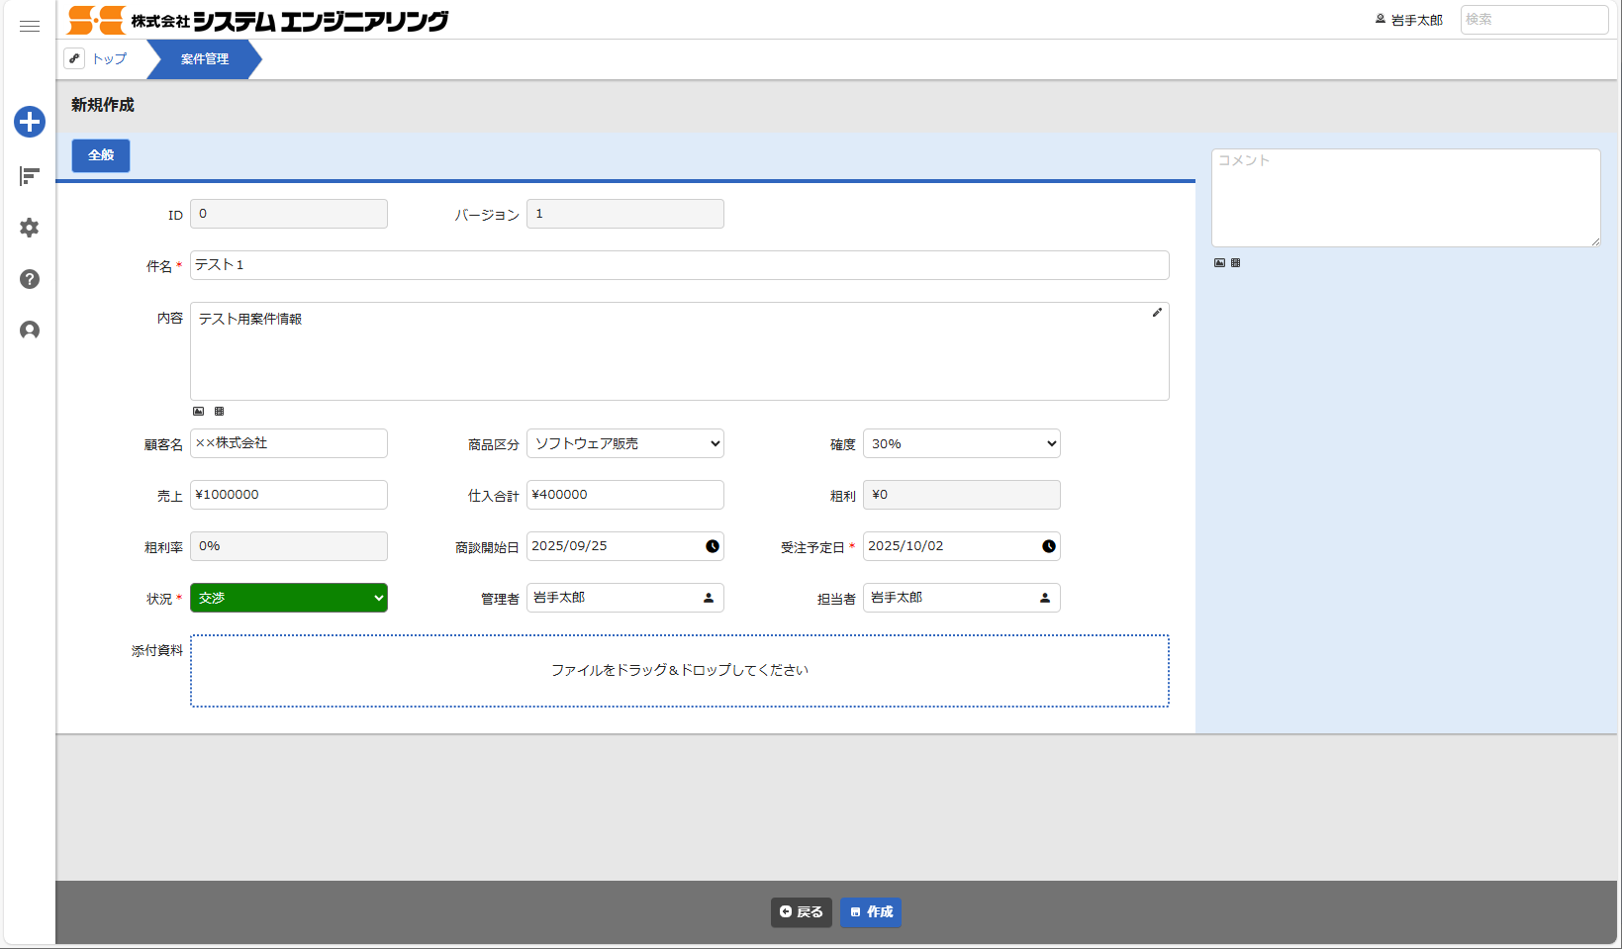
Task: Go to 案件管理 breadcrumb
Action: [x=204, y=59]
